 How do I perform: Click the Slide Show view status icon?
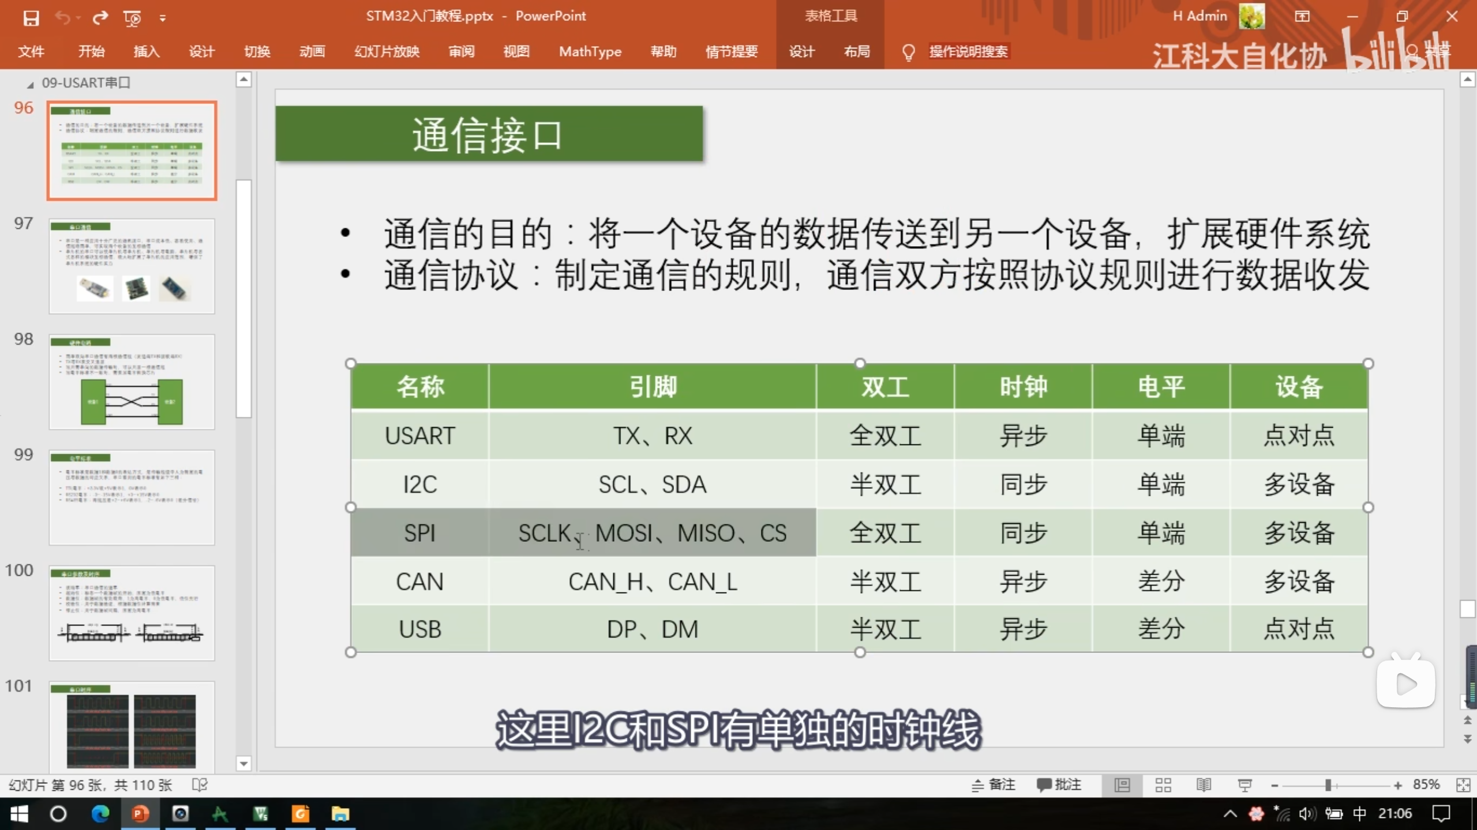(x=1244, y=785)
